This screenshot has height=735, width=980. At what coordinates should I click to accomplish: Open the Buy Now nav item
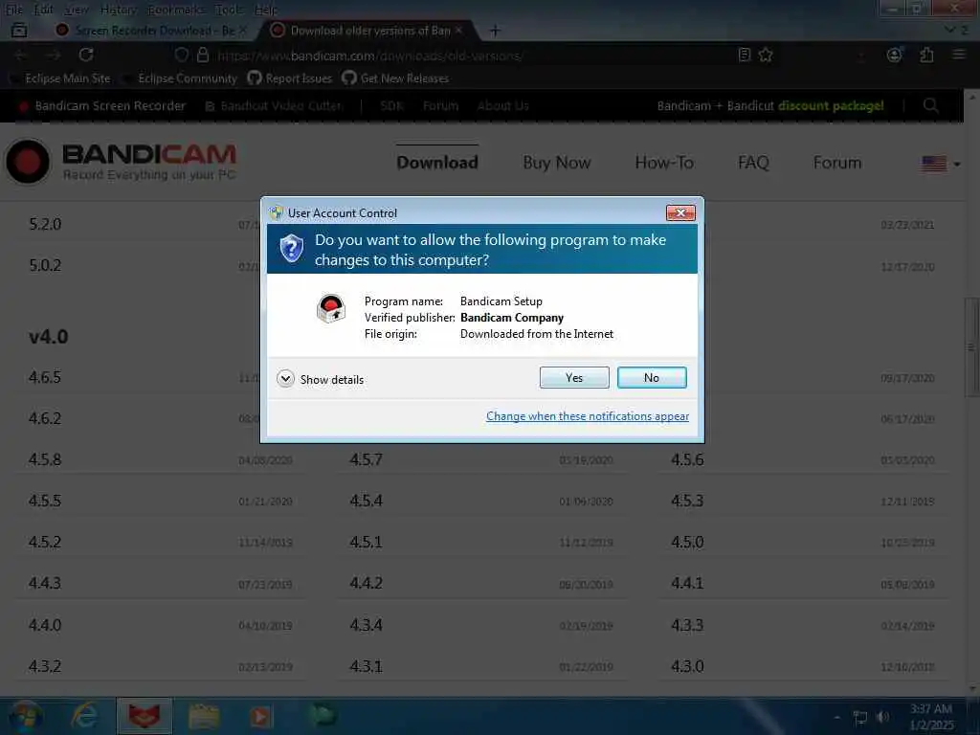[557, 163]
